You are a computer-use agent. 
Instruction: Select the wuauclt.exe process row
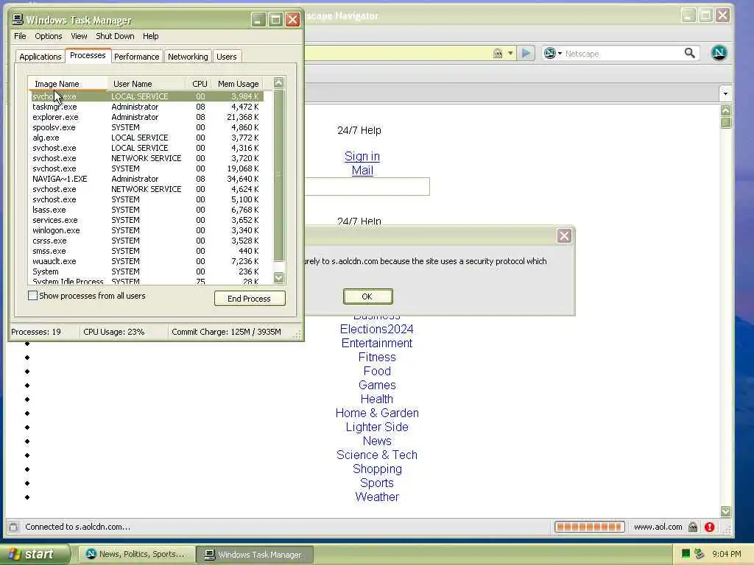click(147, 261)
